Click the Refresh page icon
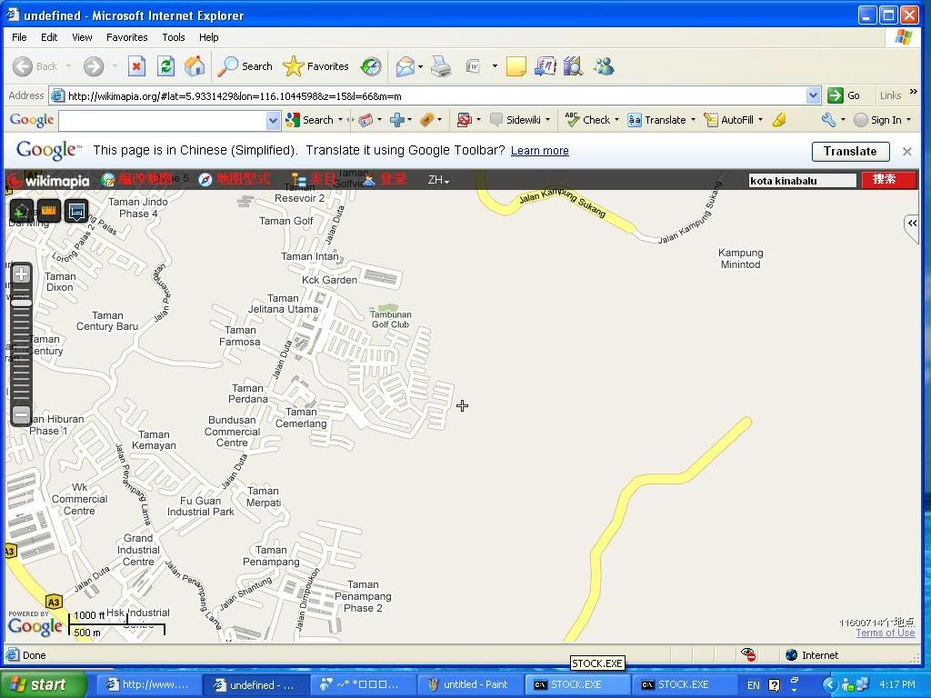931x698 pixels. (165, 66)
